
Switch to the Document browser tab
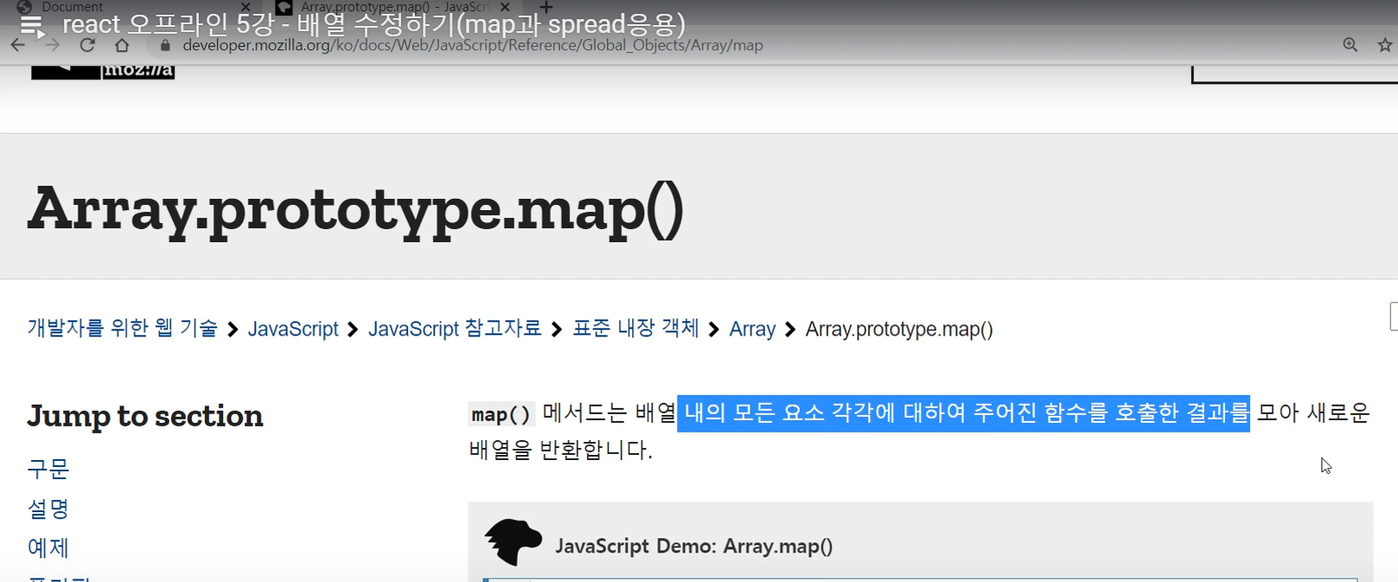pos(73,7)
